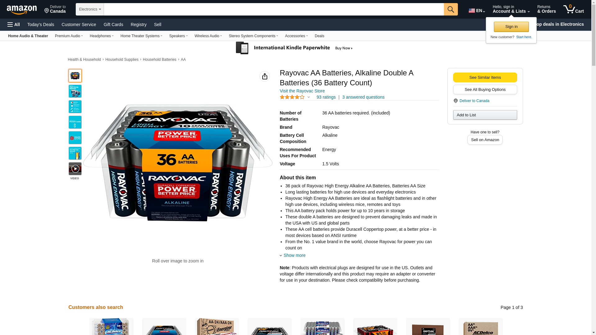Open the All hamburger menu

14,25
